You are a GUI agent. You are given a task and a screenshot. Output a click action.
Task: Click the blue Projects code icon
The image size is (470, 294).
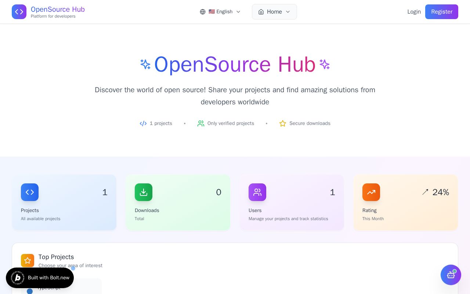30,192
